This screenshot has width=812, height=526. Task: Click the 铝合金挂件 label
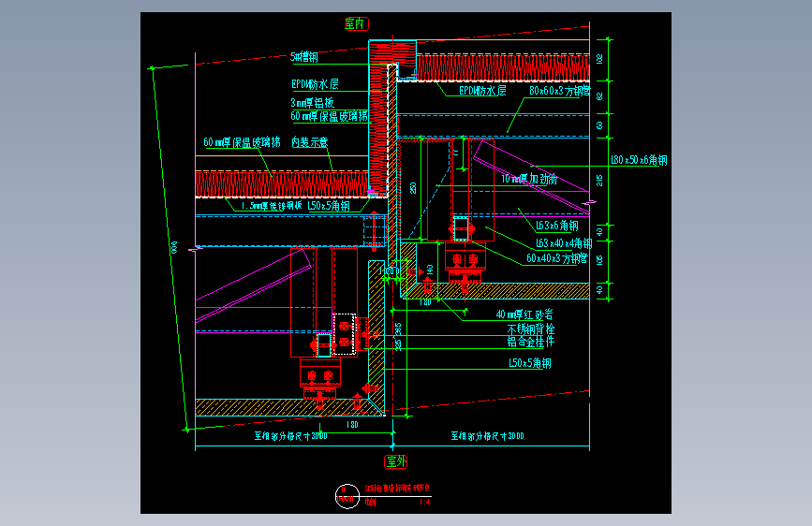point(531,342)
